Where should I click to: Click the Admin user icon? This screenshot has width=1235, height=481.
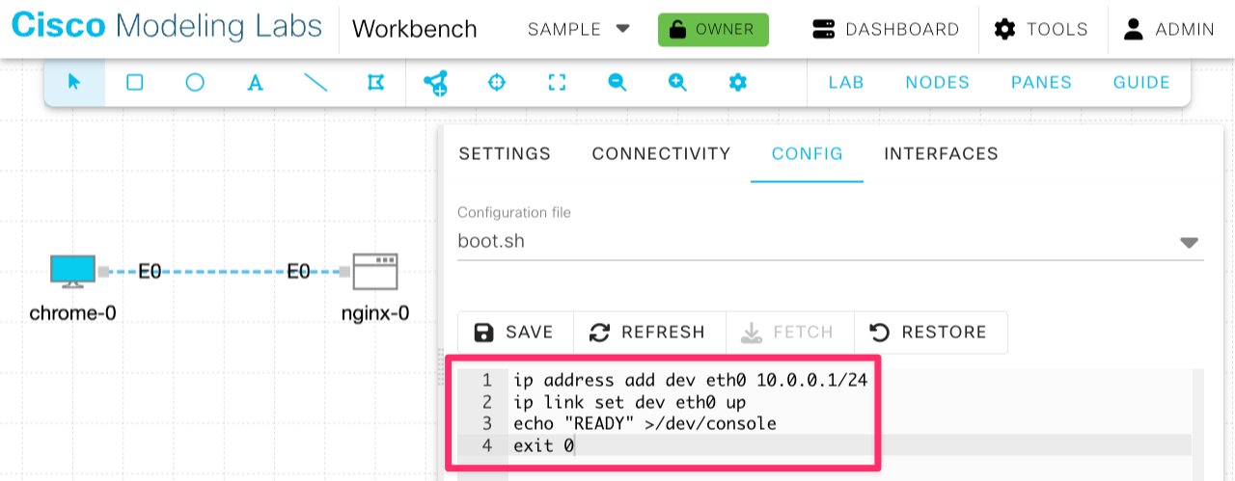1134,29
